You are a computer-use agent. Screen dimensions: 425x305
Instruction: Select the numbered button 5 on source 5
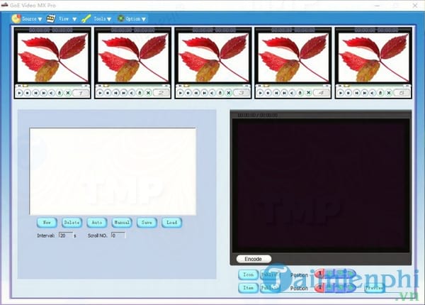402,93
